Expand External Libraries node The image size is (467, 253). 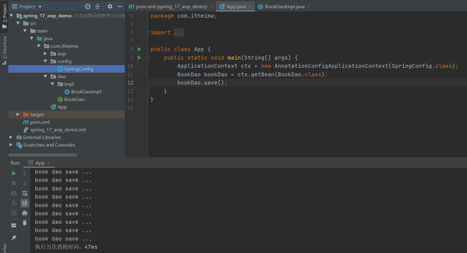pos(11,137)
